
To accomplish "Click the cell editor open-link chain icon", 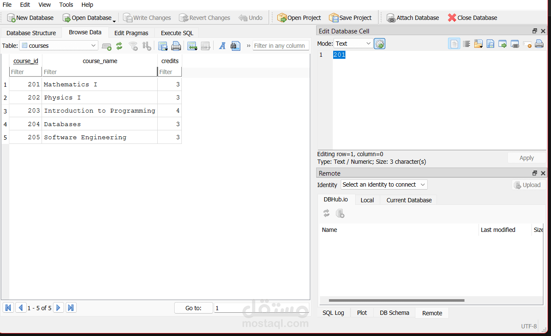I will (x=515, y=44).
